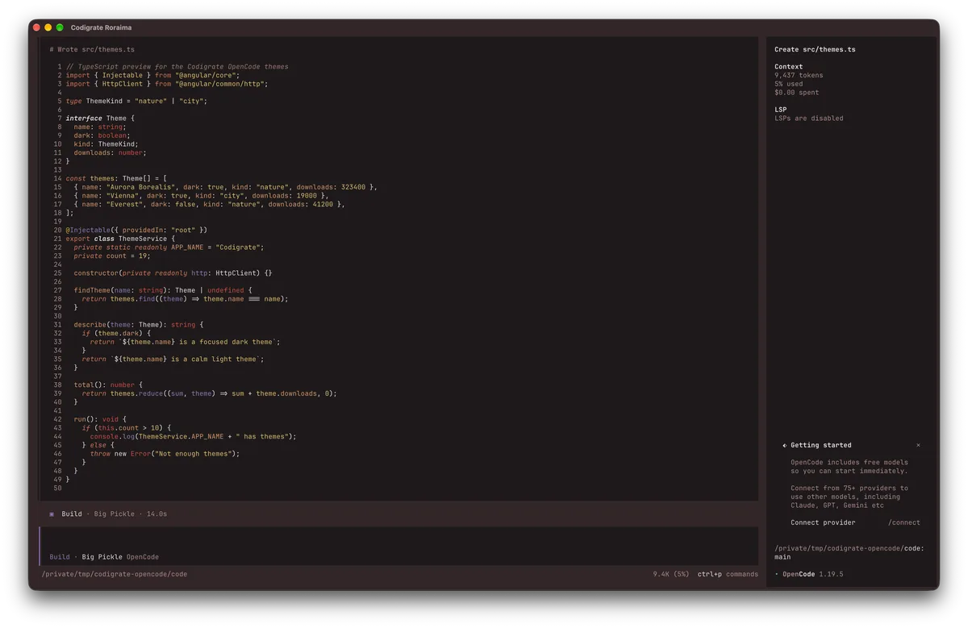
Task: Click the '5% used' value
Action: (789, 84)
